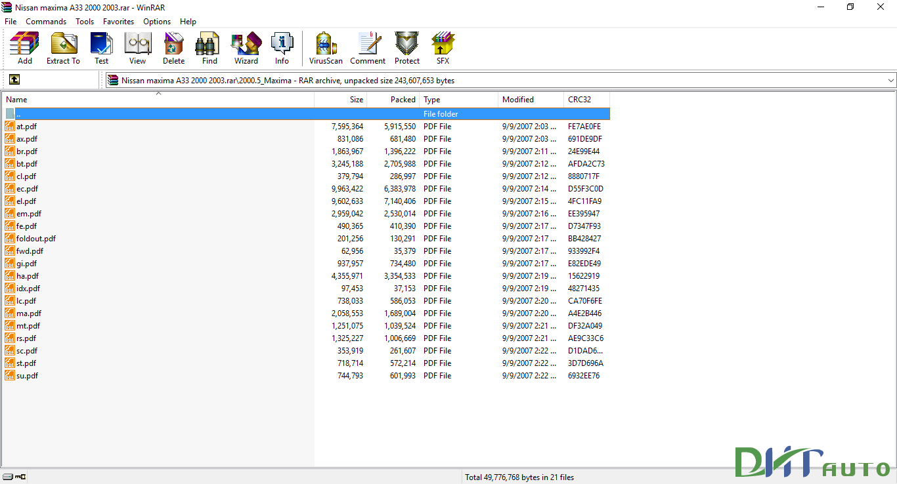The width and height of the screenshot is (897, 484).
Task: Sort by the Size column header
Action: (341, 100)
